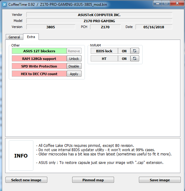Screen dimensions: 185x191
Task: Click the INFO box
Action: (x=21, y=155)
